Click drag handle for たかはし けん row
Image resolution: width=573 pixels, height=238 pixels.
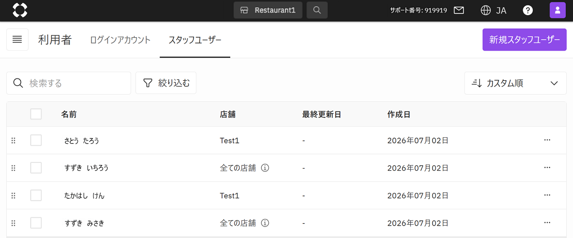point(13,195)
